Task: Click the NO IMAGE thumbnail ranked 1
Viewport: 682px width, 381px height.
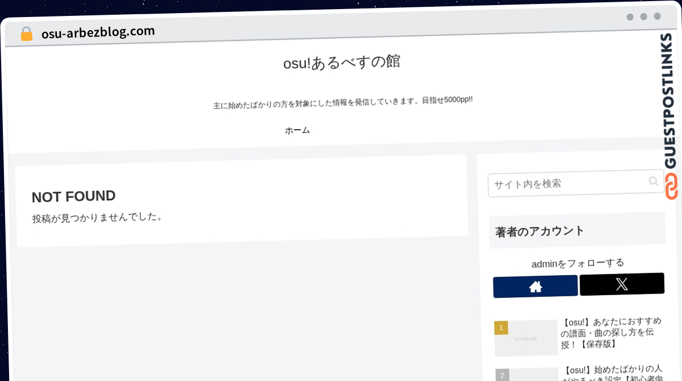Action: coord(526,338)
